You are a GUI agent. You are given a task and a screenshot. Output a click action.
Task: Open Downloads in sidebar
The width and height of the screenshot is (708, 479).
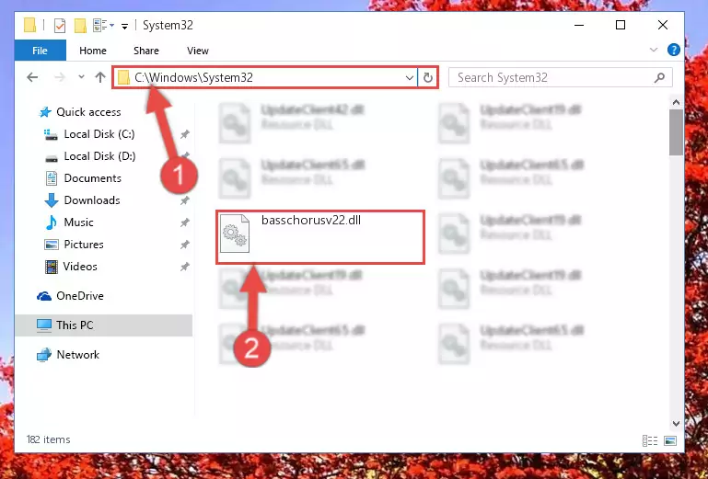pos(92,200)
